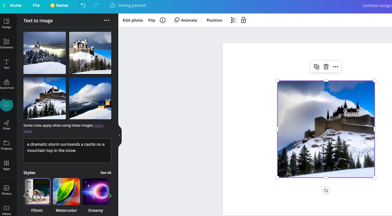Select the bottom-right generated cloud image
This screenshot has height=216, width=392.
(x=90, y=98)
